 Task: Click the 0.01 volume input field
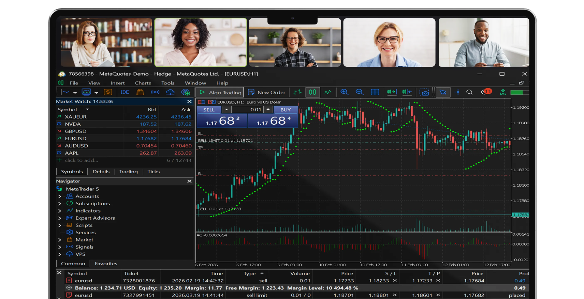tap(248, 110)
